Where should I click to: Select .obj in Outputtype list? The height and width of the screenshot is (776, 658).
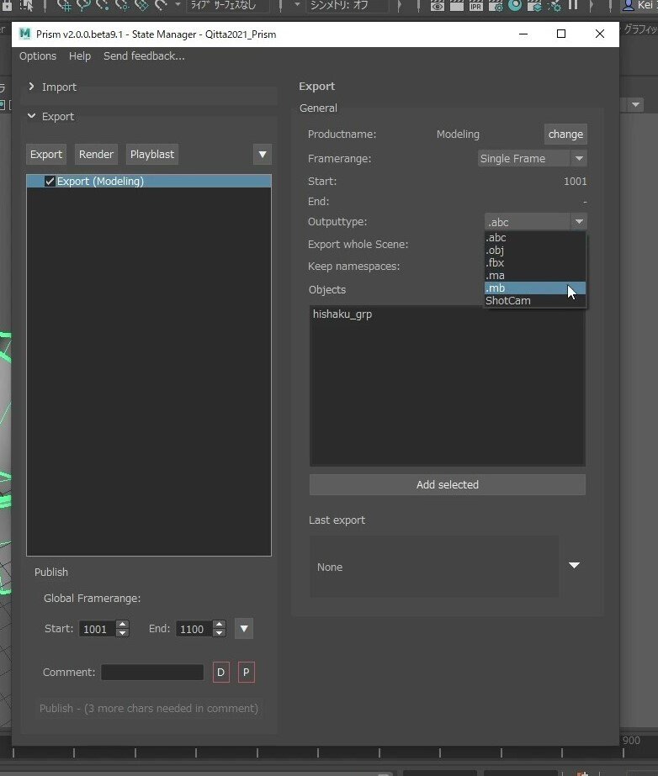pos(535,250)
